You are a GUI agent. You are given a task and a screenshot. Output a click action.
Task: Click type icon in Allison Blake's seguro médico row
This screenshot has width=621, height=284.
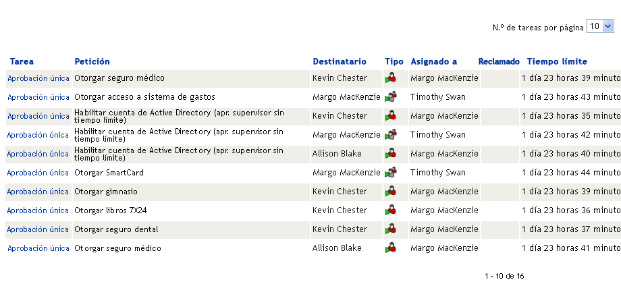[390, 248]
